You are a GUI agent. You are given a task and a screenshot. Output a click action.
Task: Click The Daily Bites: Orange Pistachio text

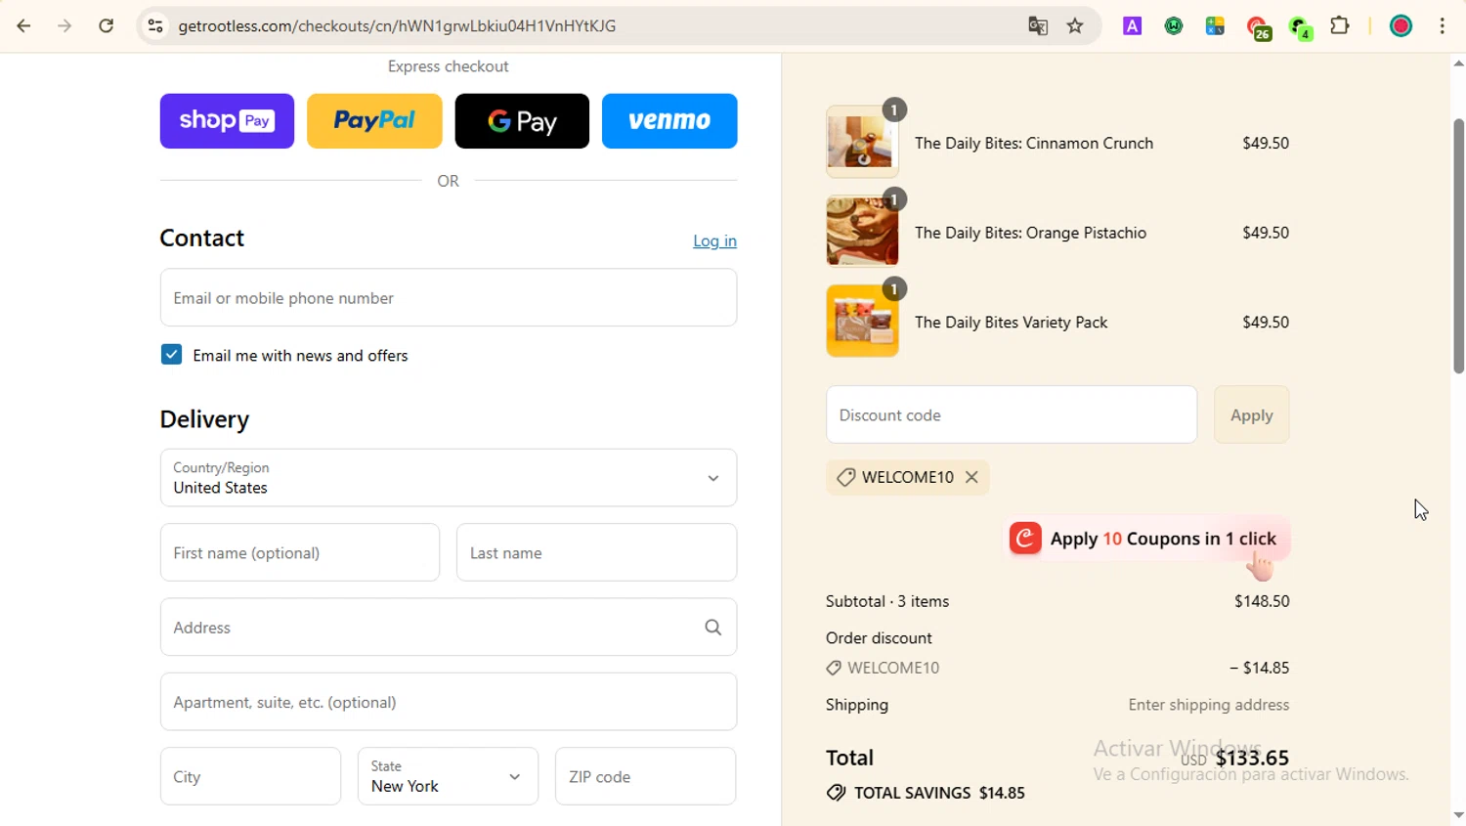coord(1030,234)
